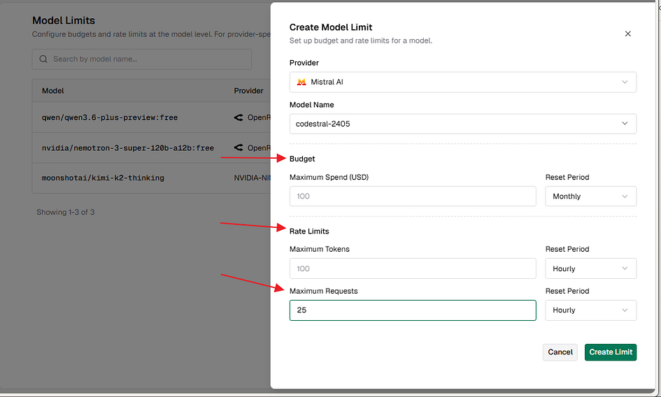Click the Create Limit button
661x397 pixels.
coord(611,352)
